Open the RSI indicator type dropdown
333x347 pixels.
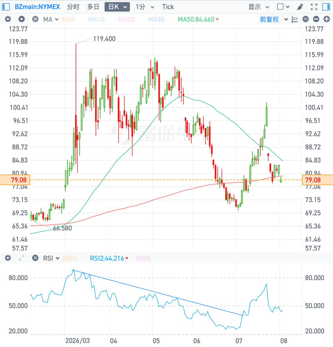pyautogui.click(x=51, y=258)
